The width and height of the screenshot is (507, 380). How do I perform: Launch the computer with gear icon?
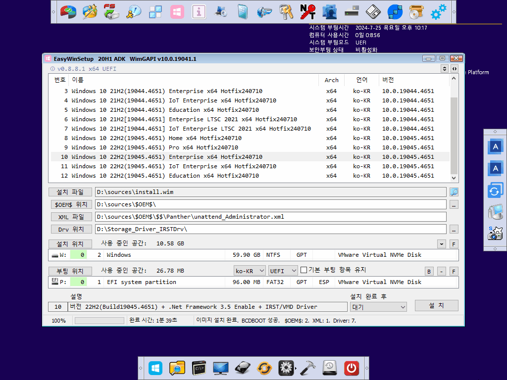220,12
